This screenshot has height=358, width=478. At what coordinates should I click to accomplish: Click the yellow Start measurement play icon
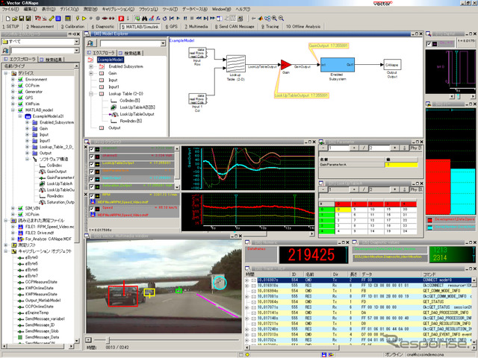click(84, 19)
